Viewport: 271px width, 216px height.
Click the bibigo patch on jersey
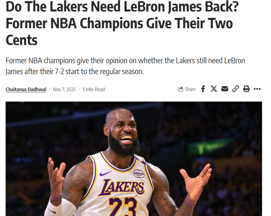139,173
